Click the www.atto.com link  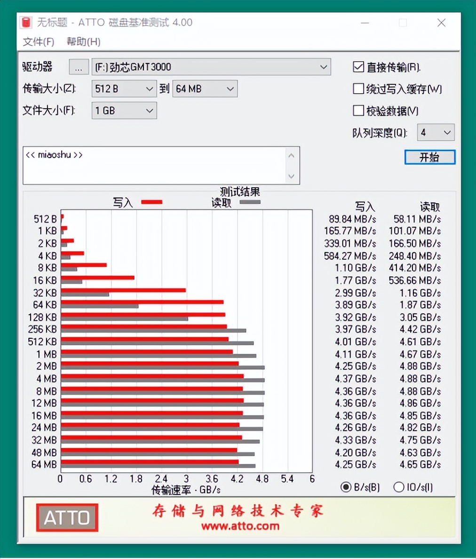tap(241, 527)
